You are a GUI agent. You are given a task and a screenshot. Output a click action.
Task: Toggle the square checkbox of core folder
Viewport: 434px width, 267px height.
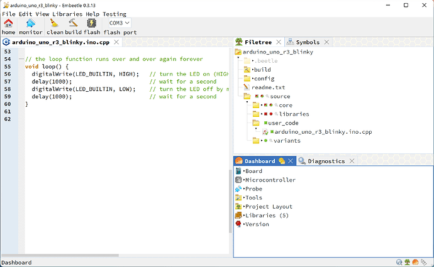tap(265, 105)
